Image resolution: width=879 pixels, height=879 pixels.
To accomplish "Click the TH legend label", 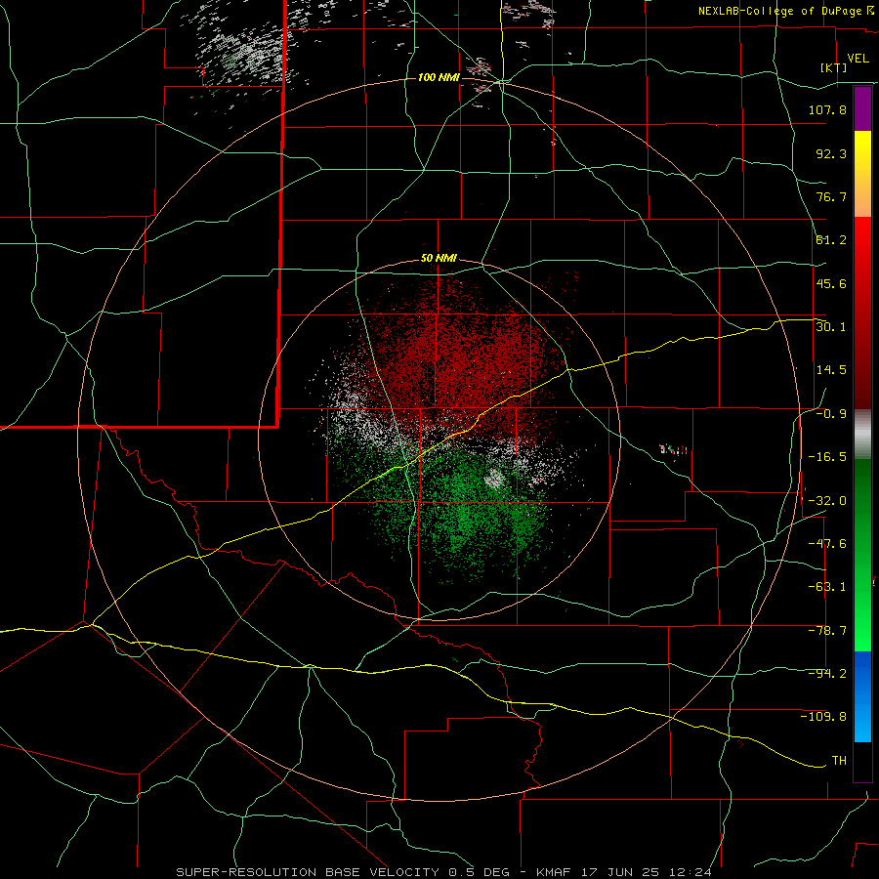I will point(839,761).
